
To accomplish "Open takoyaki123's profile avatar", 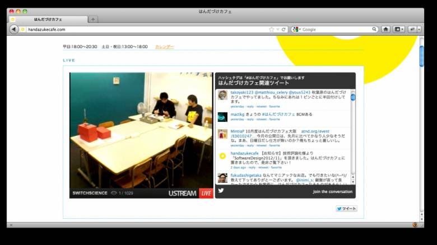I will (222, 95).
